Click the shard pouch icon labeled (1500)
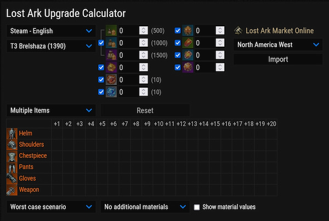The image size is (329, 221). (111, 55)
